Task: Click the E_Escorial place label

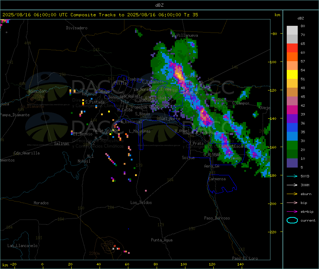Action: 131,122
